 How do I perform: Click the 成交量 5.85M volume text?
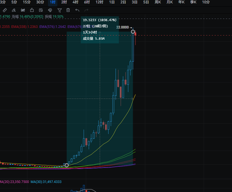[94, 39]
